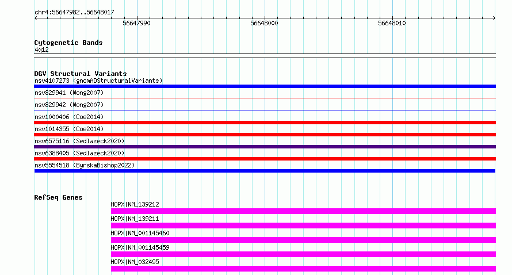Click the 56647990 ruler position label

tap(136, 23)
